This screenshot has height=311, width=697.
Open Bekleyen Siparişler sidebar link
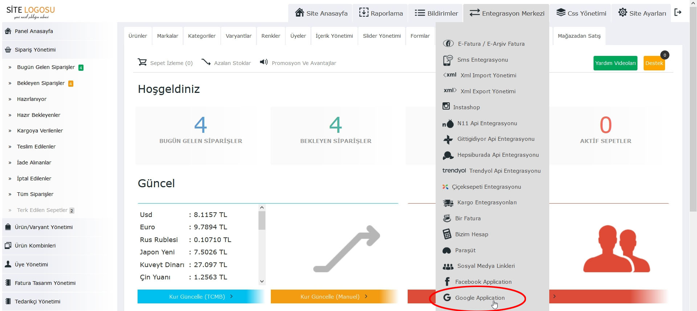pyautogui.click(x=41, y=83)
